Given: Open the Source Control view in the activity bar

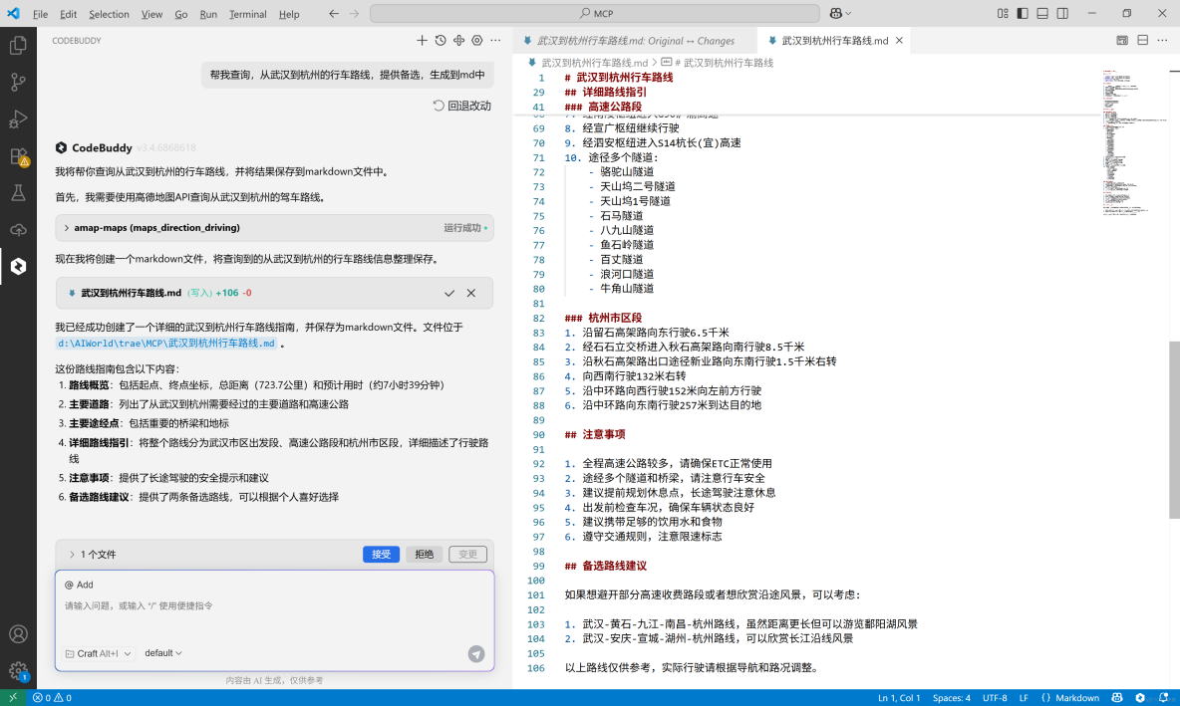Looking at the screenshot, I should pyautogui.click(x=20, y=82).
